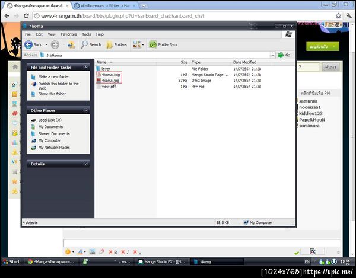Open the Favorites menu

(x=69, y=34)
